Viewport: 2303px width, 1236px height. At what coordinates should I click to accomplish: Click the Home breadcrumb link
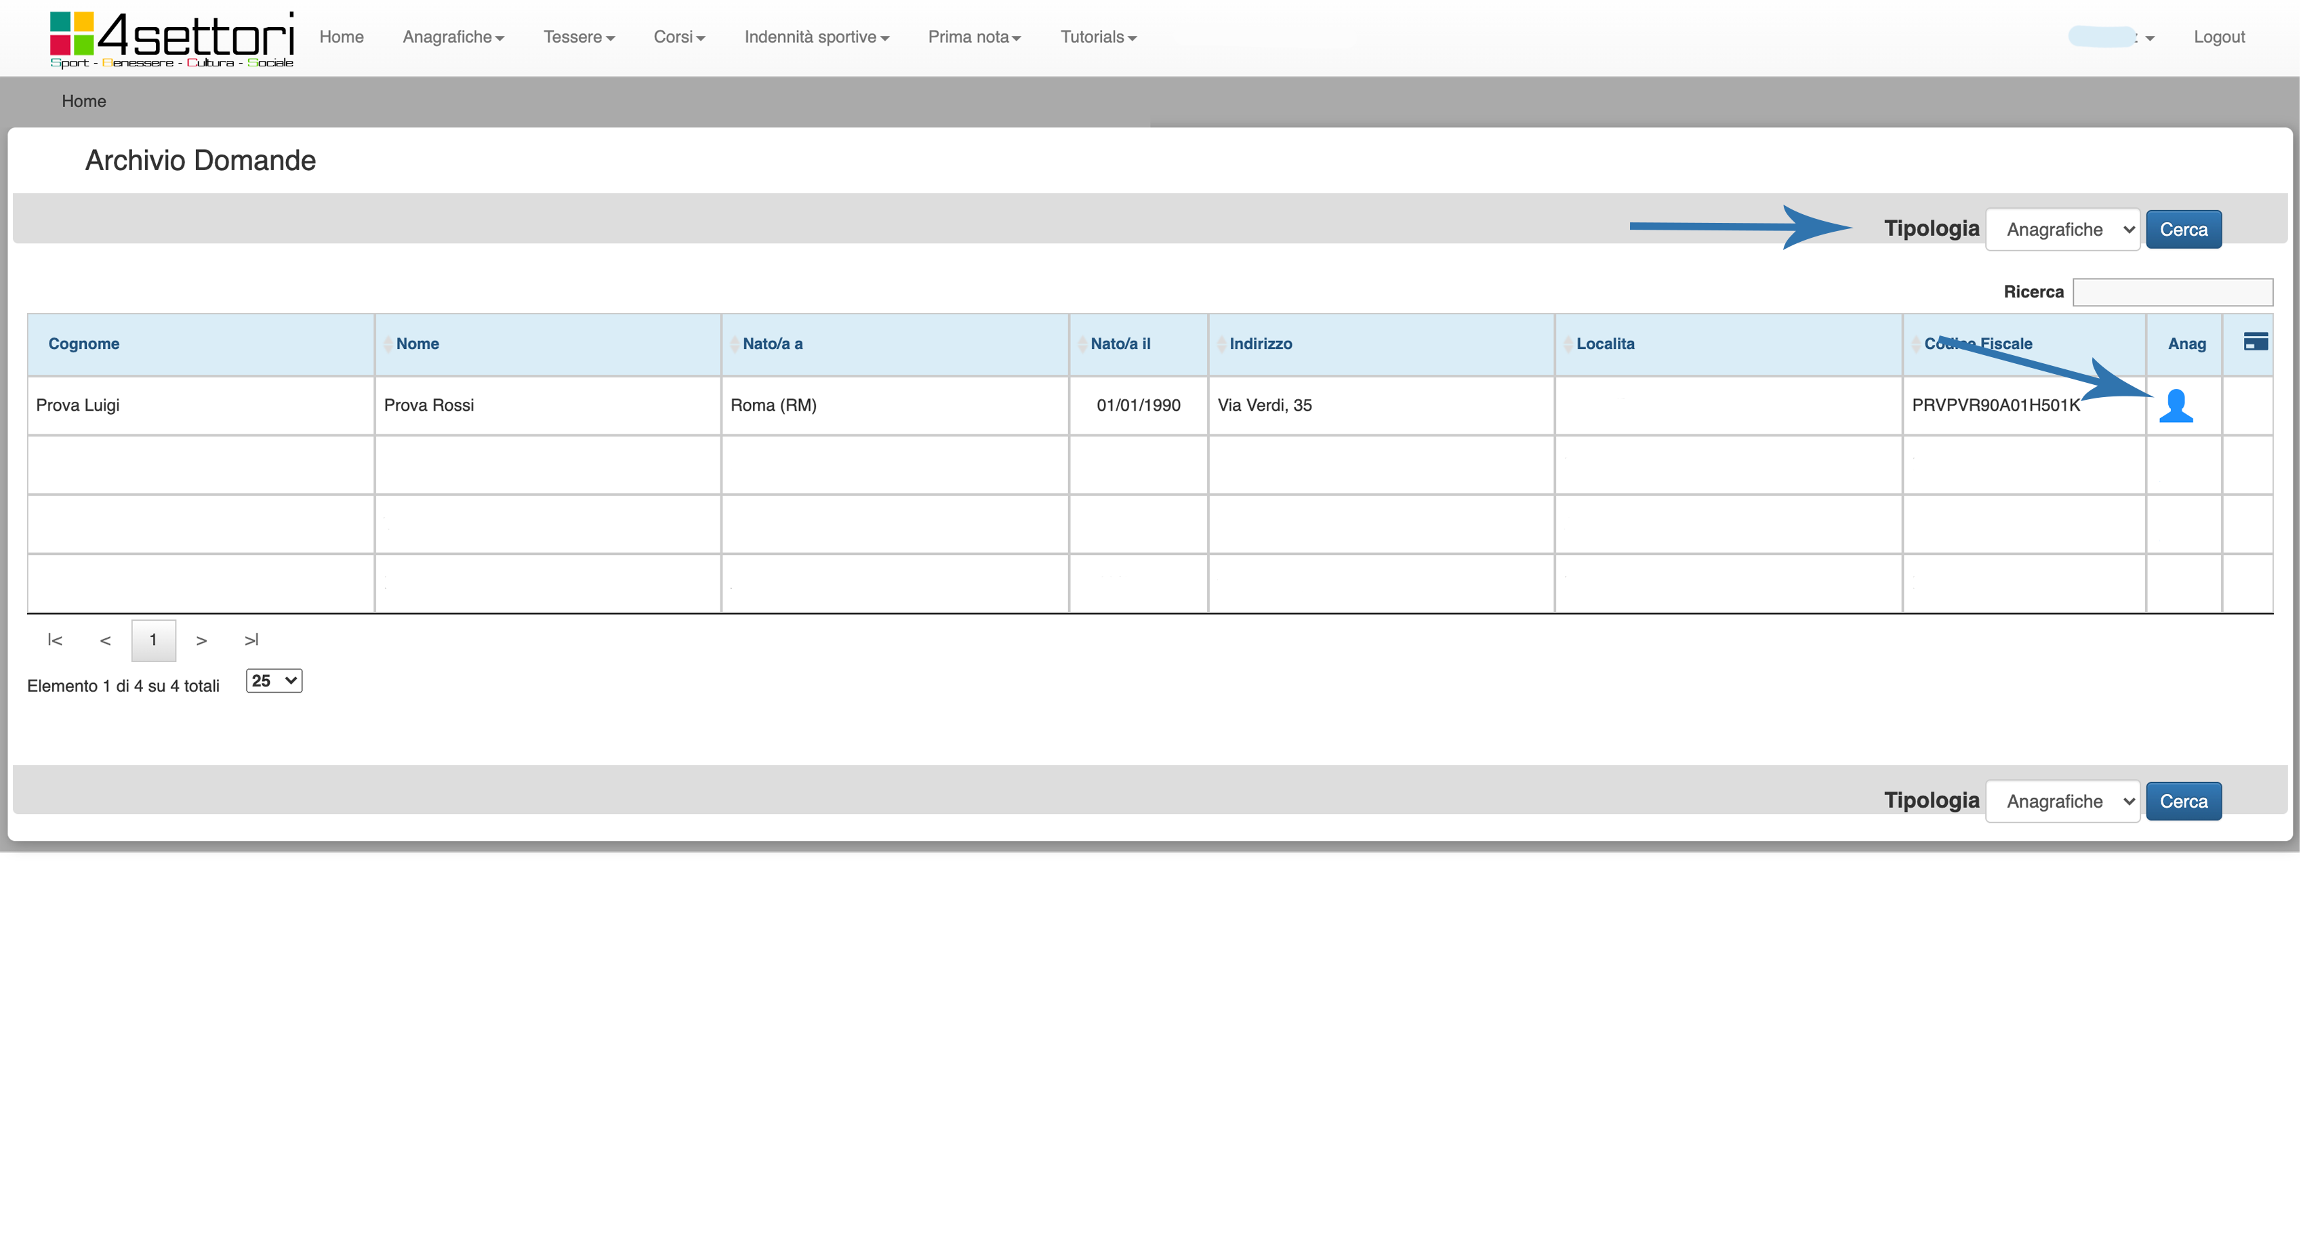(x=84, y=102)
